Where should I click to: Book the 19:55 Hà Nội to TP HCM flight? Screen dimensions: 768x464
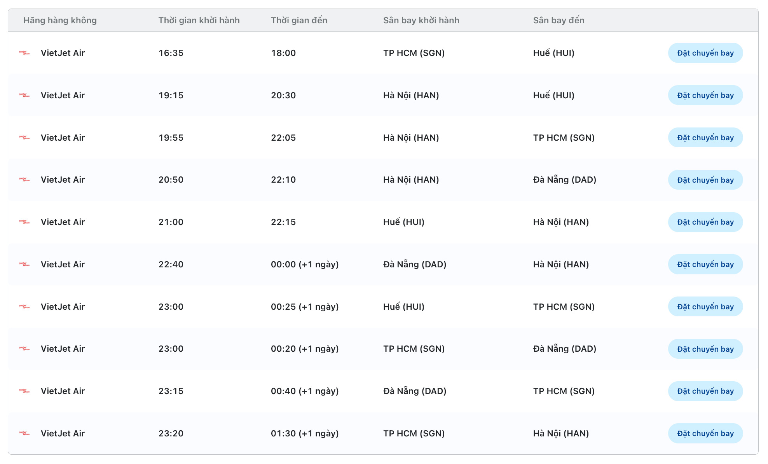[x=705, y=138]
